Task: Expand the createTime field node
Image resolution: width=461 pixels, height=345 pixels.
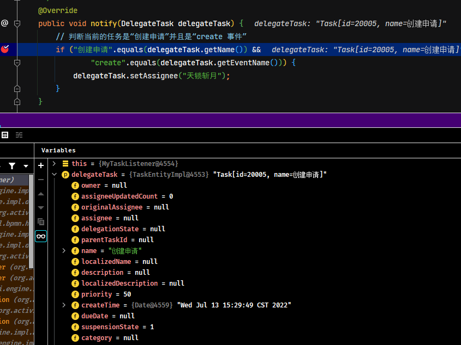Action: click(64, 305)
